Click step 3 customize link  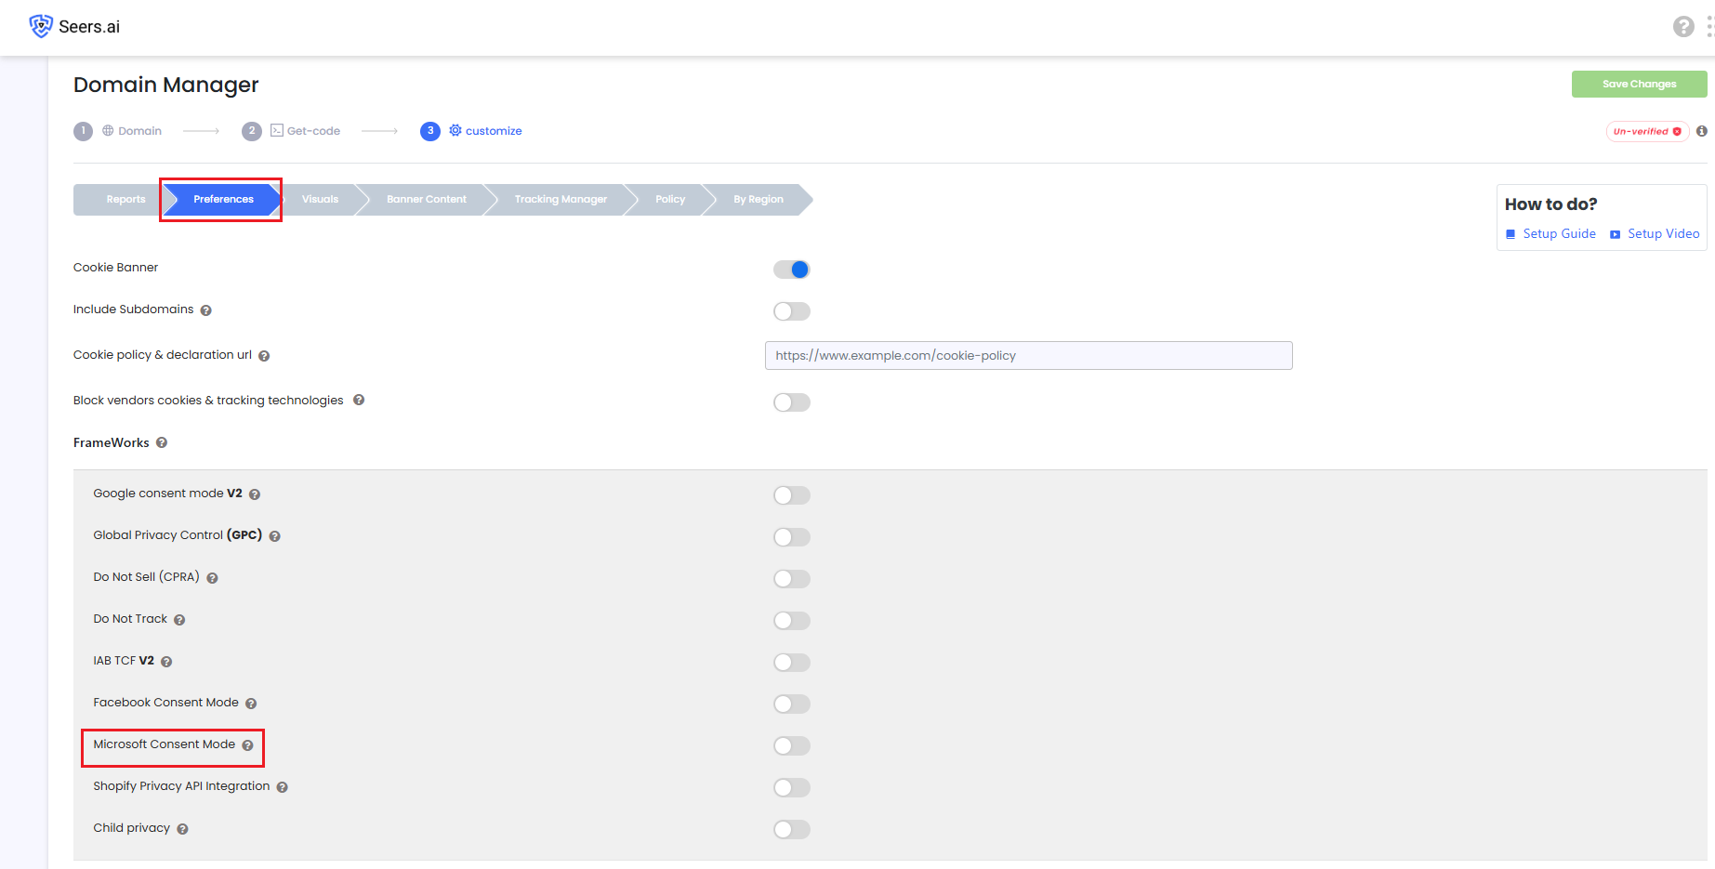click(471, 131)
